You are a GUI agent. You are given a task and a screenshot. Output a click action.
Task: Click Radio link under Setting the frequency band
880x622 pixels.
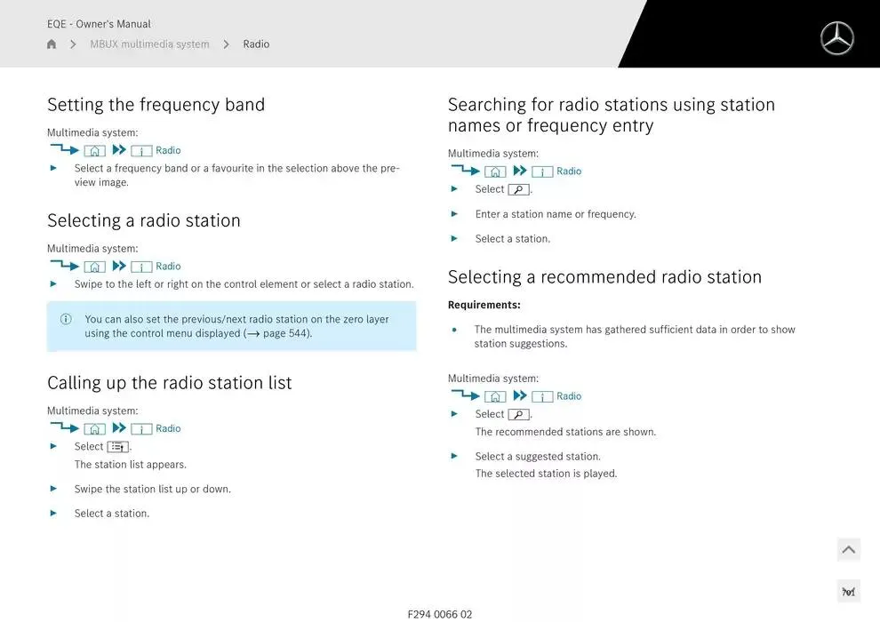[x=168, y=151]
